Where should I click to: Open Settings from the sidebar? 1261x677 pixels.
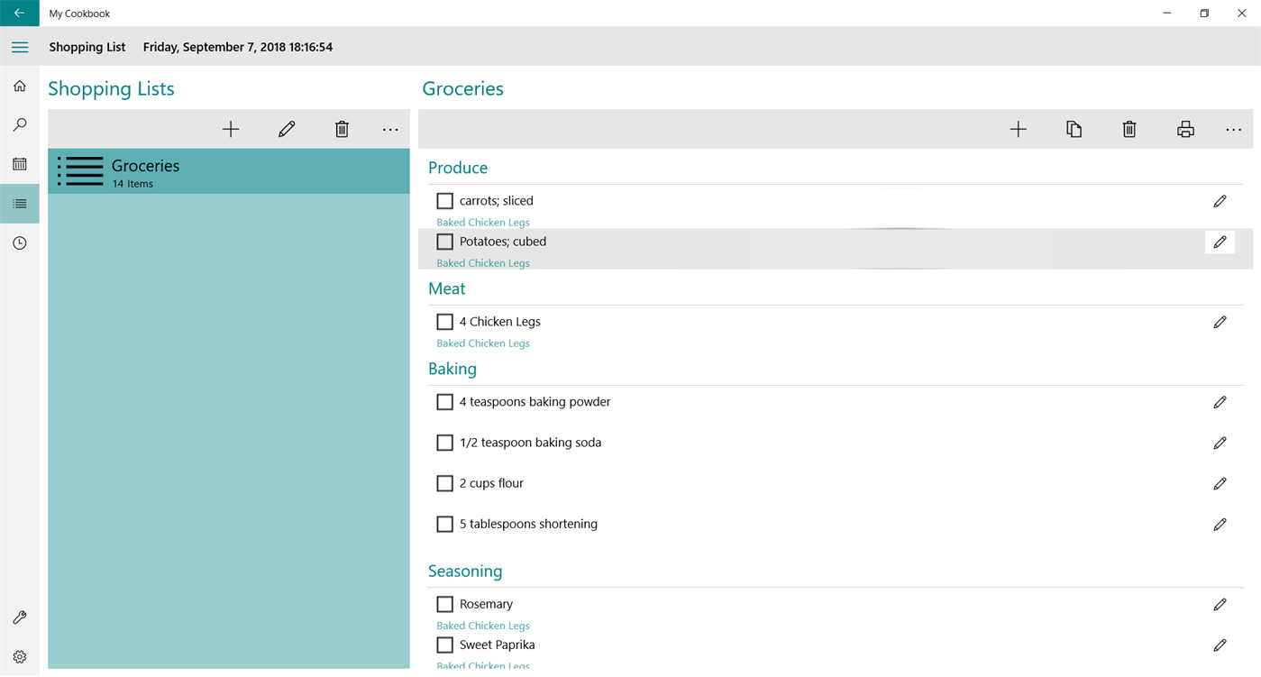(20, 657)
